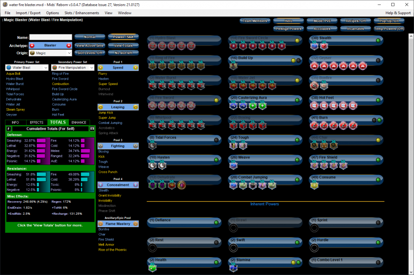This screenshot has width=414, height=275.
Task: Click Archetype left arrow icon beside Blaster
Action: point(32,45)
